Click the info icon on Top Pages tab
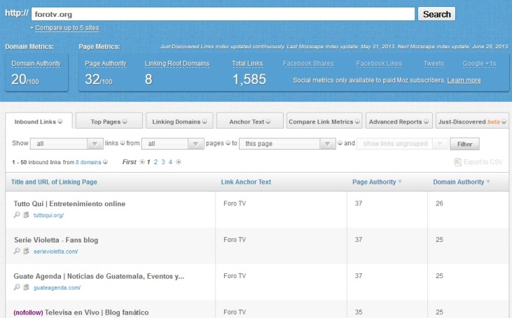Viewport: 512px width, 318px height. pos(125,121)
